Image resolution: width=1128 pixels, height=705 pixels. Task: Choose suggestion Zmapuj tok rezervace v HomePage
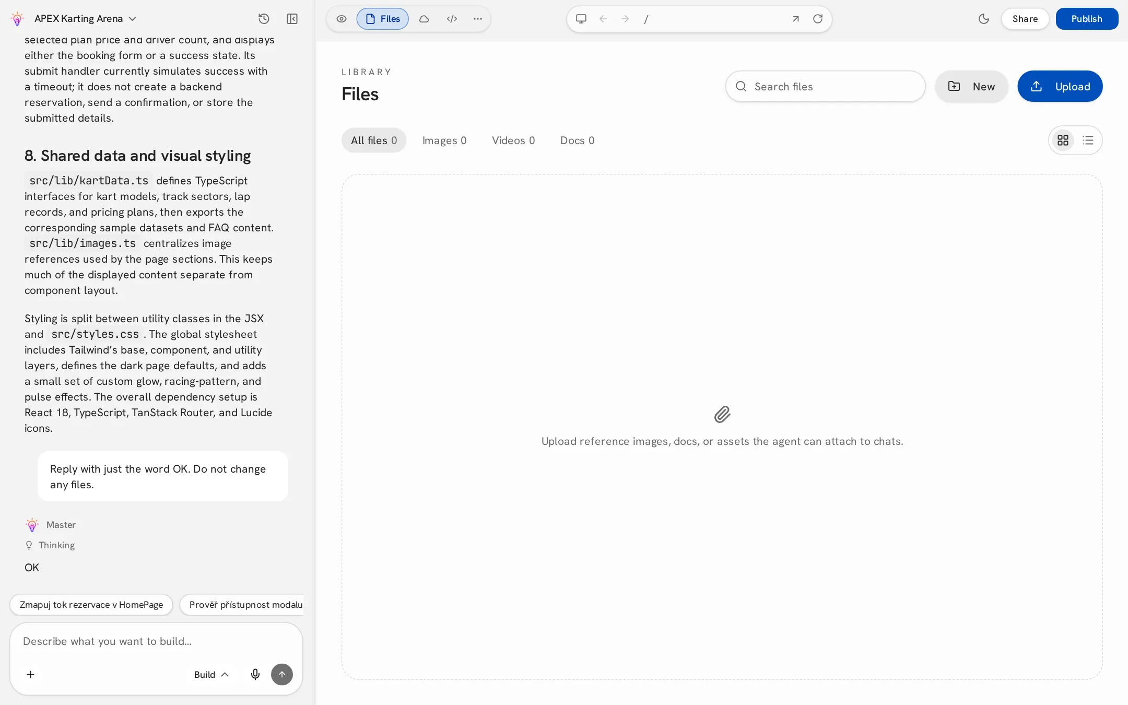click(x=91, y=605)
